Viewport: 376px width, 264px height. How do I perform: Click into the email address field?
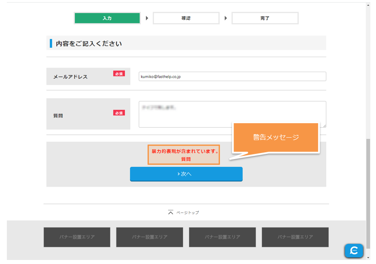tap(232, 77)
